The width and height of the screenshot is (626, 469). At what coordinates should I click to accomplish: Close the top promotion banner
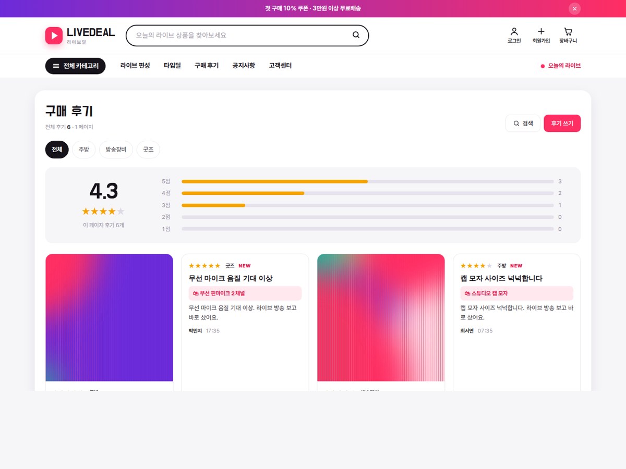[x=574, y=8]
